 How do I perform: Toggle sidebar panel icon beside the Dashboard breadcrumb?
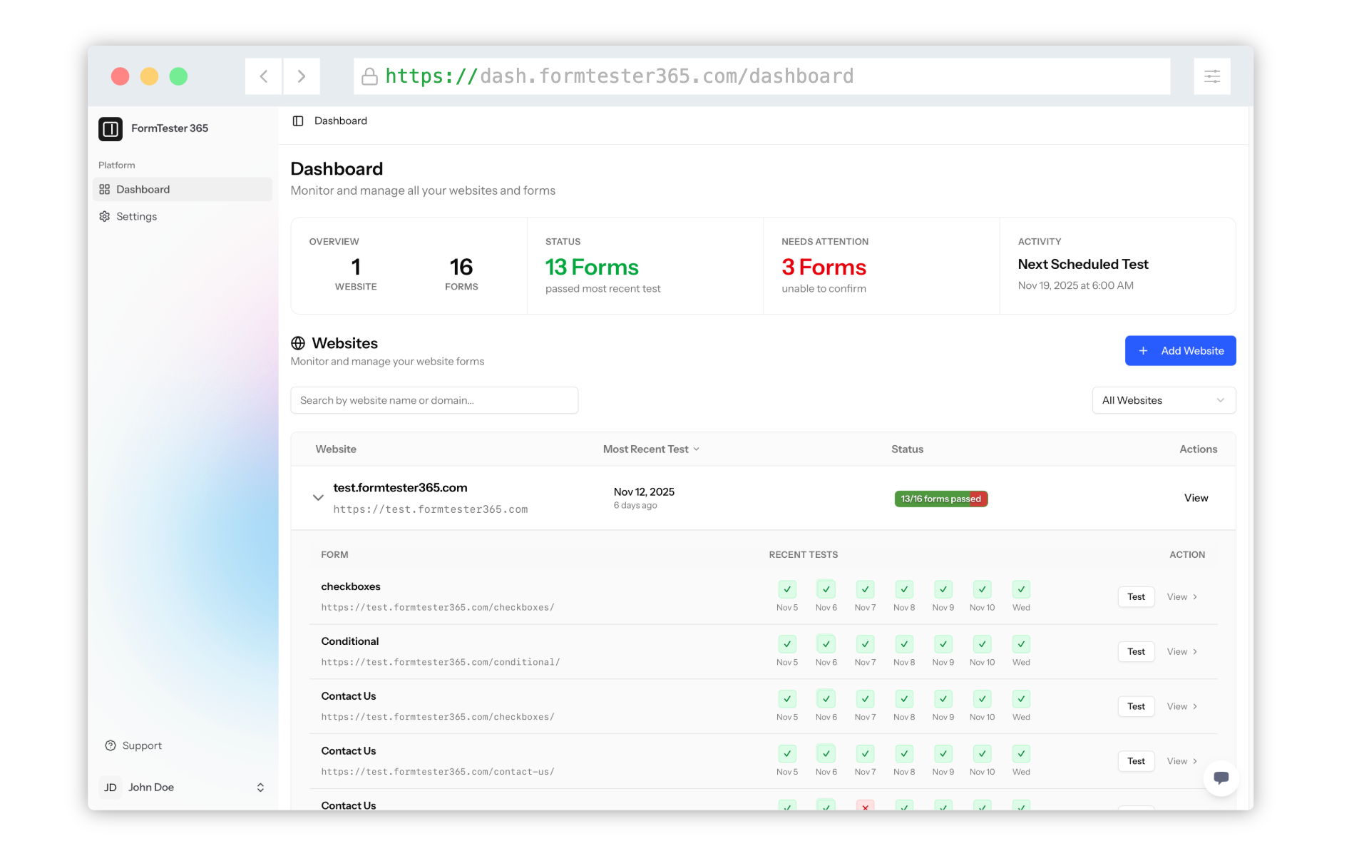tap(298, 121)
